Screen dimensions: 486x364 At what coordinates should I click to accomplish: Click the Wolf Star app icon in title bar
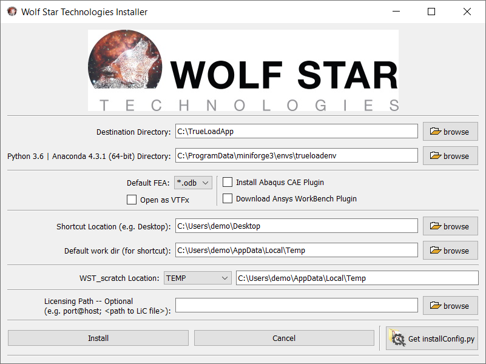(12, 12)
